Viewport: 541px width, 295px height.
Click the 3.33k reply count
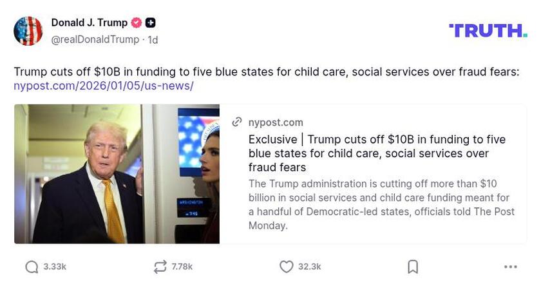tap(55, 267)
